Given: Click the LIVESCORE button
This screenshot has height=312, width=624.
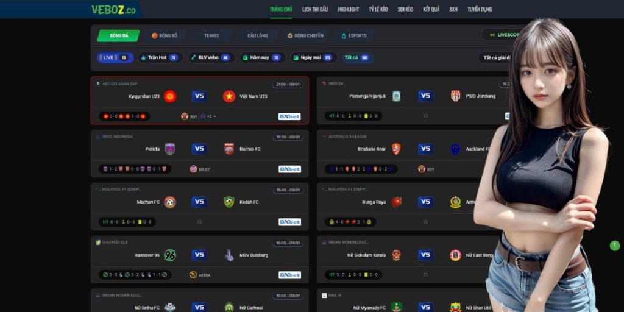Looking at the screenshot, I should click(502, 35).
